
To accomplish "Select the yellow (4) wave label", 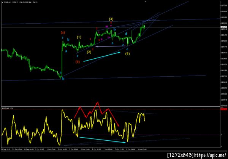I will 127,54.
